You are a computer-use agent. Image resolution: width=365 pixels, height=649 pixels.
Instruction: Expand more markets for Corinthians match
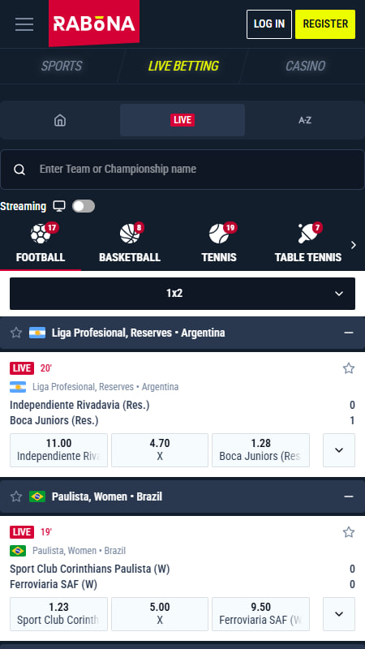click(x=339, y=614)
